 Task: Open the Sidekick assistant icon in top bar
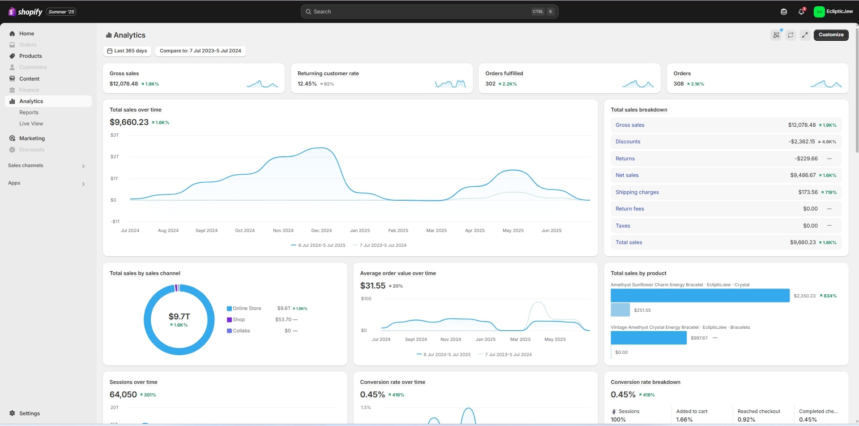point(784,12)
